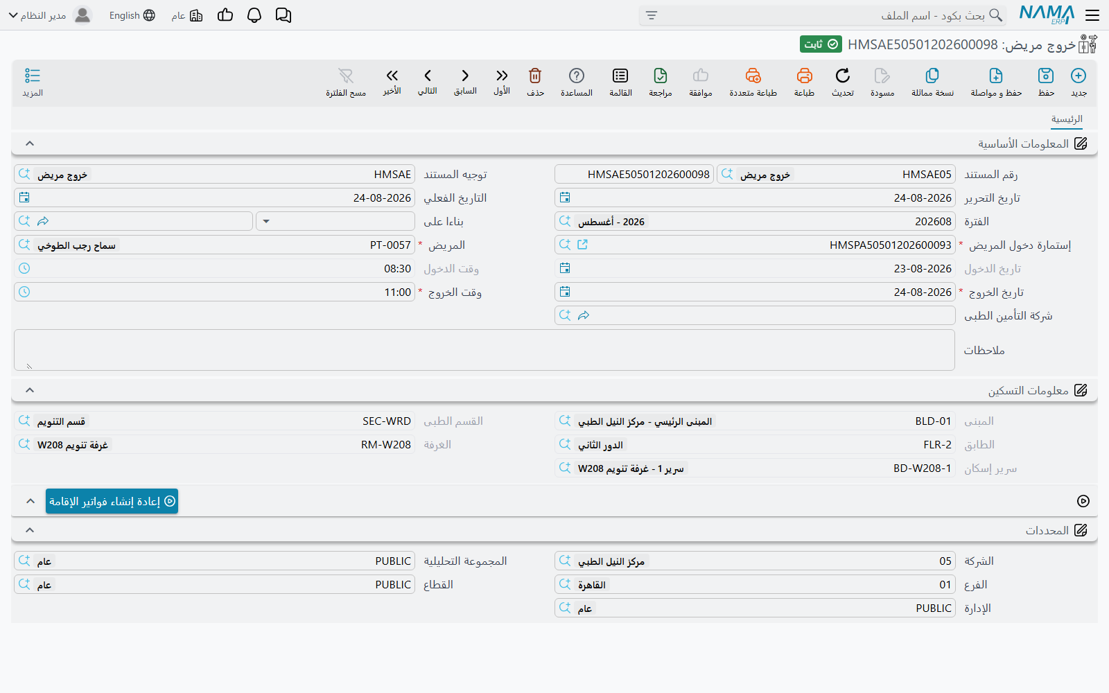The height and width of the screenshot is (693, 1109).
Task: Click طباعة متعددة (Multi print) icon
Action: [x=753, y=76]
